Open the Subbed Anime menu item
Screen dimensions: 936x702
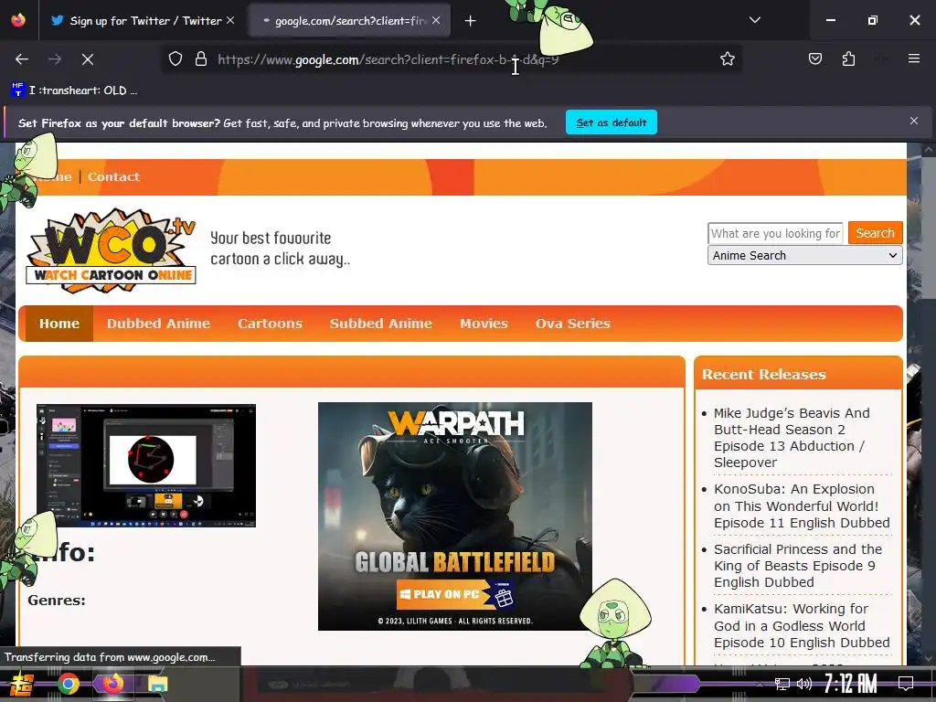coord(381,324)
